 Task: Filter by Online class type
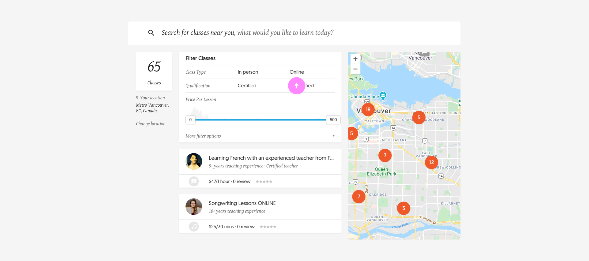297,72
